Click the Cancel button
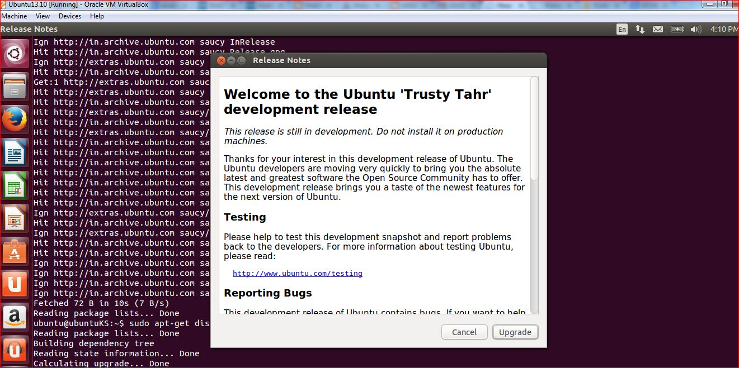This screenshot has width=739, height=368. pyautogui.click(x=464, y=332)
